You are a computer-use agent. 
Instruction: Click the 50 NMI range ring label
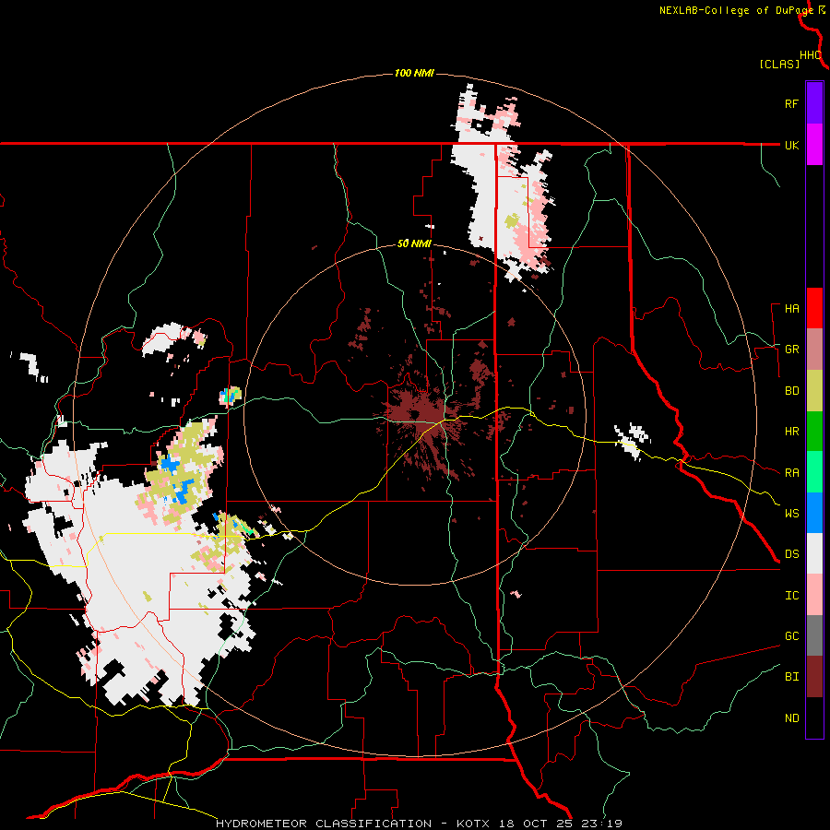414,244
